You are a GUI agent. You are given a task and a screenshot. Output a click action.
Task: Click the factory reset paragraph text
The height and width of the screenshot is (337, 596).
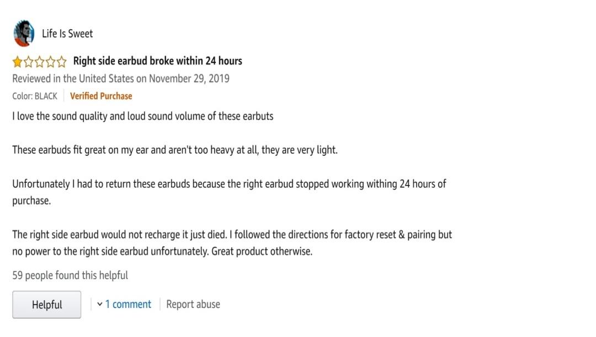click(232, 243)
